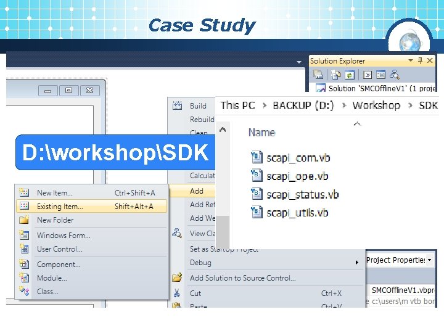Open the file scapi_com.vb
Screen dimensions: 444x333
[291, 158]
